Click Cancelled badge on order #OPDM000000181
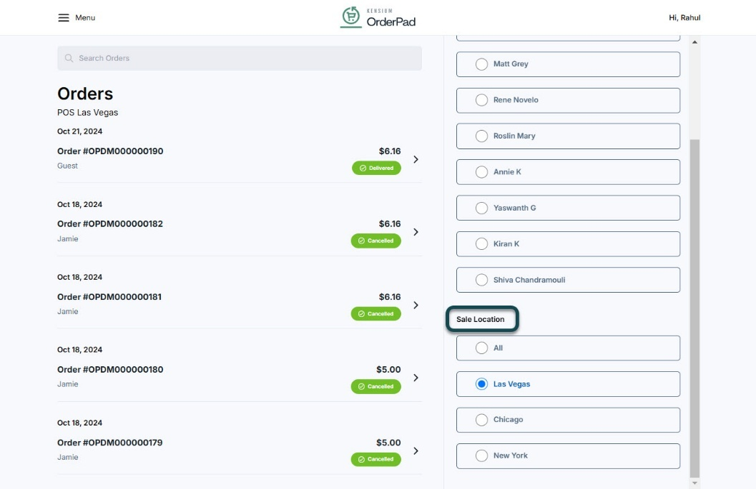The width and height of the screenshot is (756, 489). 376,313
